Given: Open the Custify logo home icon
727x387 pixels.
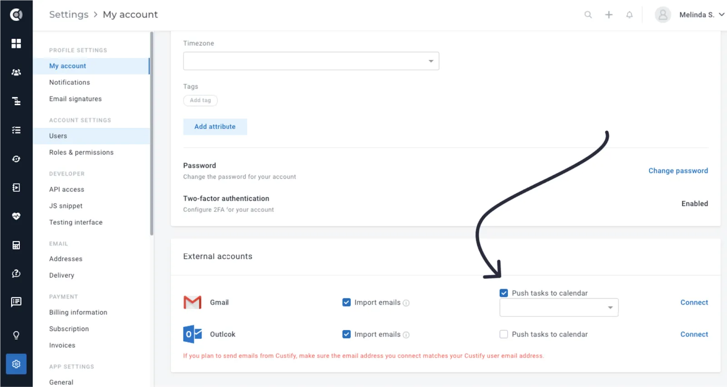Looking at the screenshot, I should click(16, 15).
